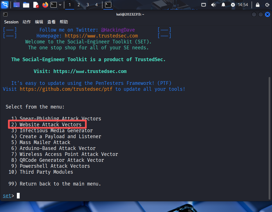This screenshot has height=212, width=272.
Task: Open the 查看 menu
Action: (51, 22)
